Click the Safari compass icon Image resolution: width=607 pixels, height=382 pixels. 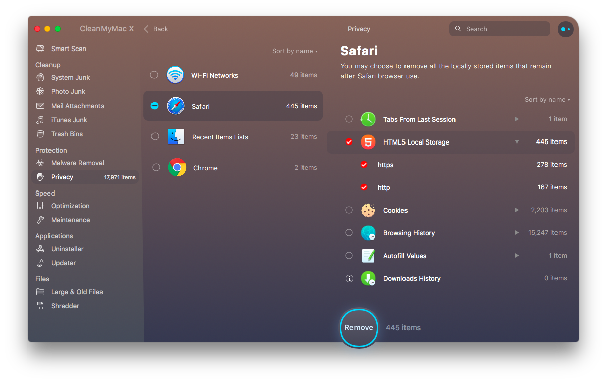176,106
